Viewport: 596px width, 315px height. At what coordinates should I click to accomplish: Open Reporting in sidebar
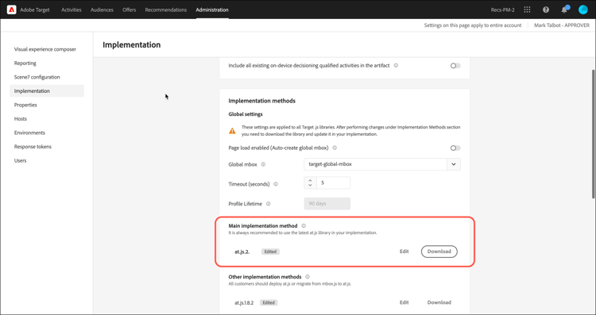pyautogui.click(x=25, y=63)
